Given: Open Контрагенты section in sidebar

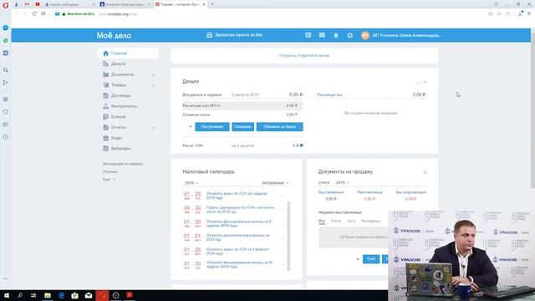Looking at the screenshot, I should point(124,106).
